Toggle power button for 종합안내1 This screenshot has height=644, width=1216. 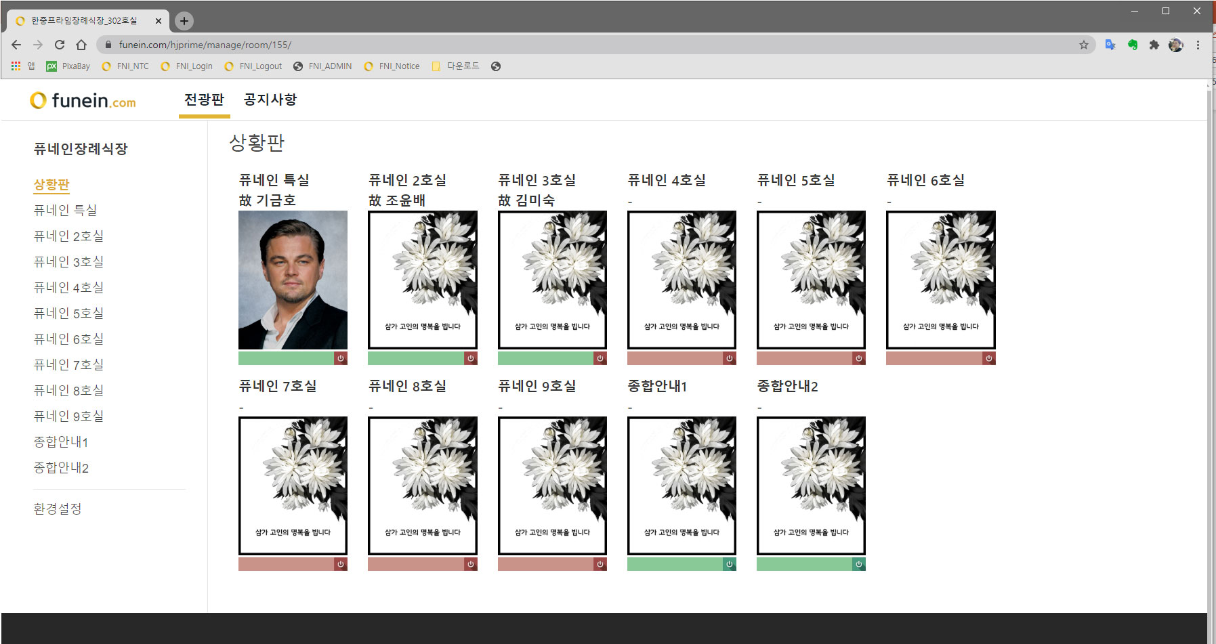click(729, 564)
